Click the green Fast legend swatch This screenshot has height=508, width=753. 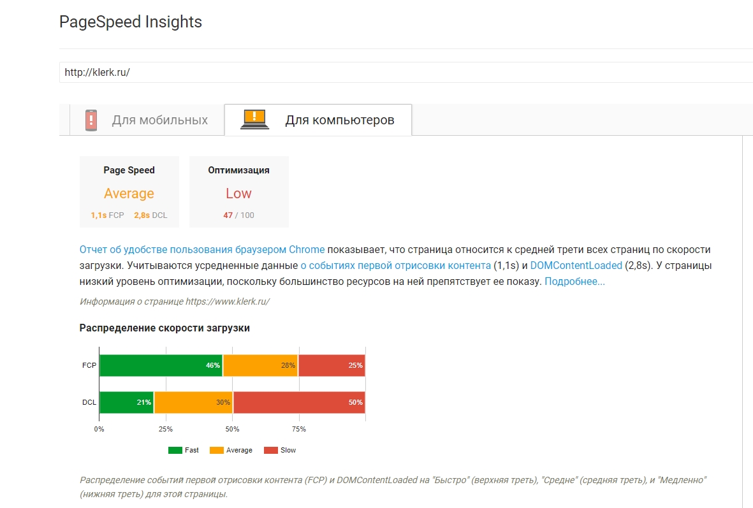tap(175, 451)
